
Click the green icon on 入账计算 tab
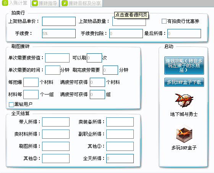[x=5, y=3]
